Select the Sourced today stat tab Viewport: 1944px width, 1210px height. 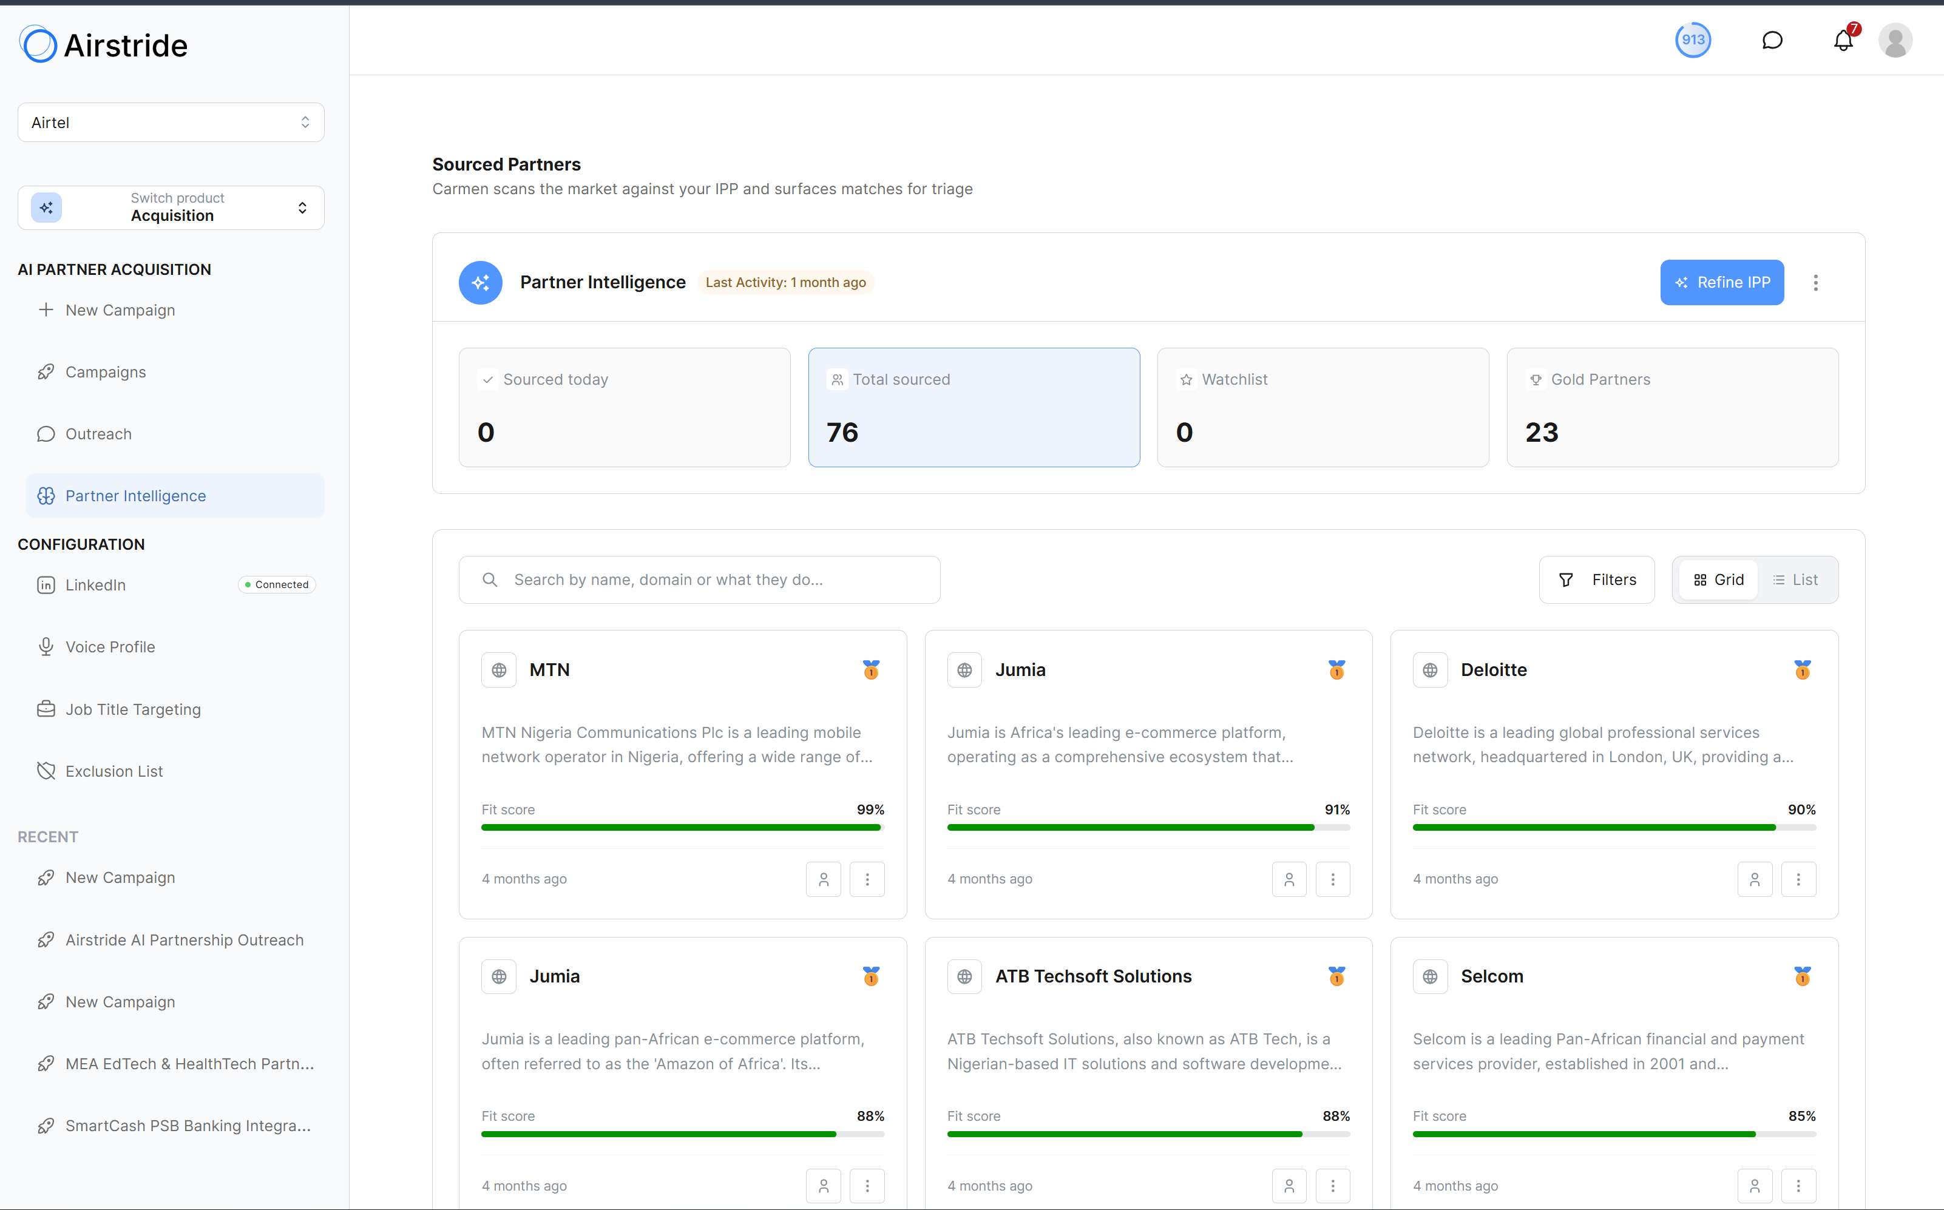click(x=625, y=407)
